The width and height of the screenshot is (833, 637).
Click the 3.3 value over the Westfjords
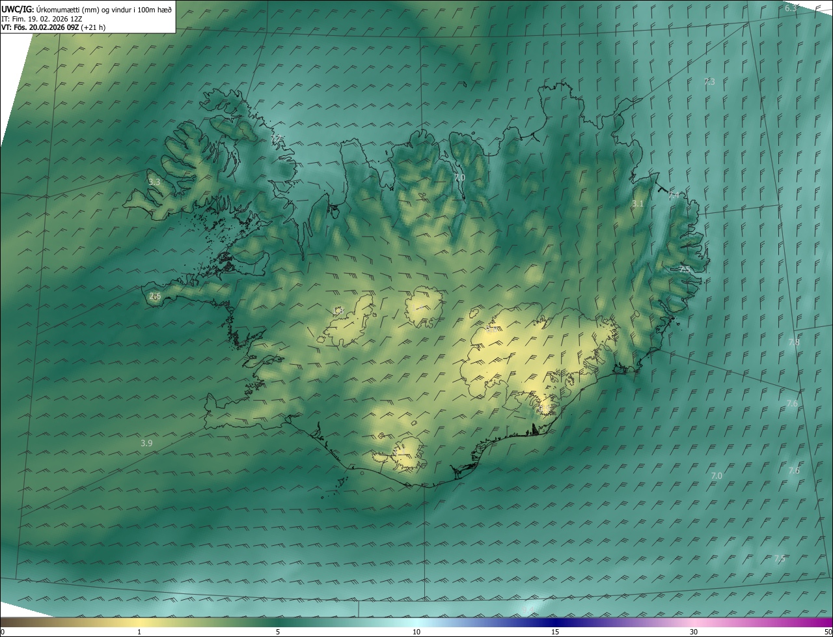tap(154, 182)
